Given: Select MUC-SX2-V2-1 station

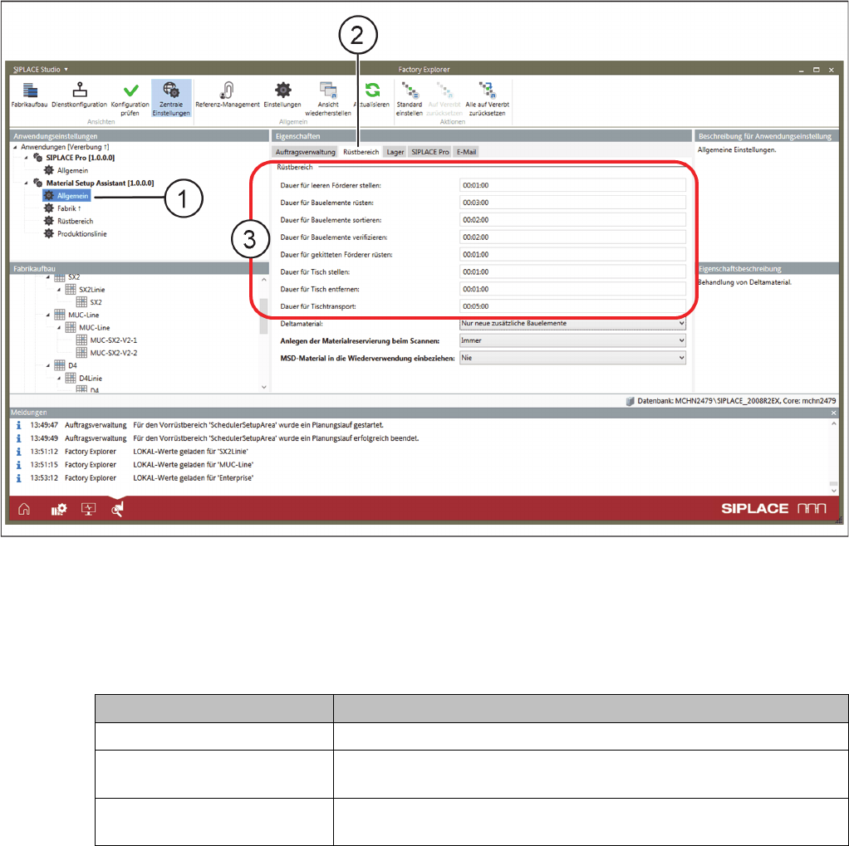Looking at the screenshot, I should pyautogui.click(x=113, y=340).
